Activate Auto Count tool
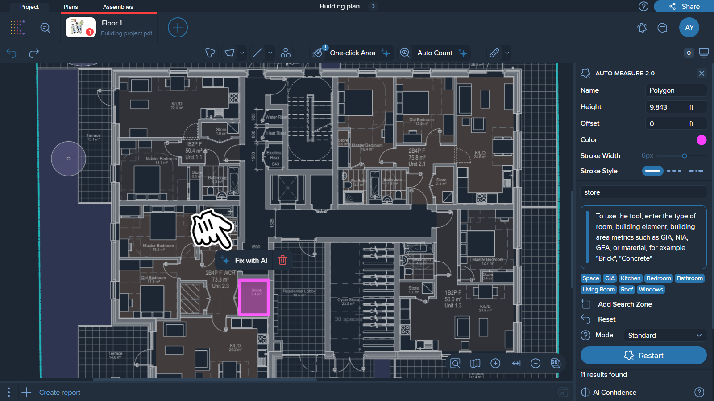This screenshot has width=714, height=401. [x=433, y=53]
